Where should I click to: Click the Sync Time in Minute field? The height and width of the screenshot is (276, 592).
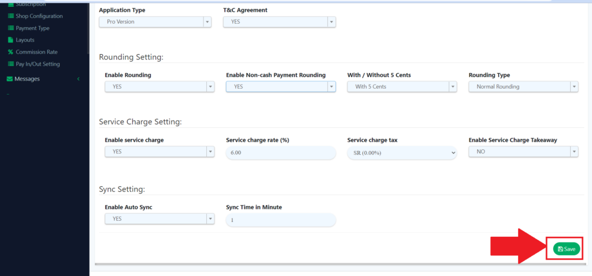coord(280,220)
